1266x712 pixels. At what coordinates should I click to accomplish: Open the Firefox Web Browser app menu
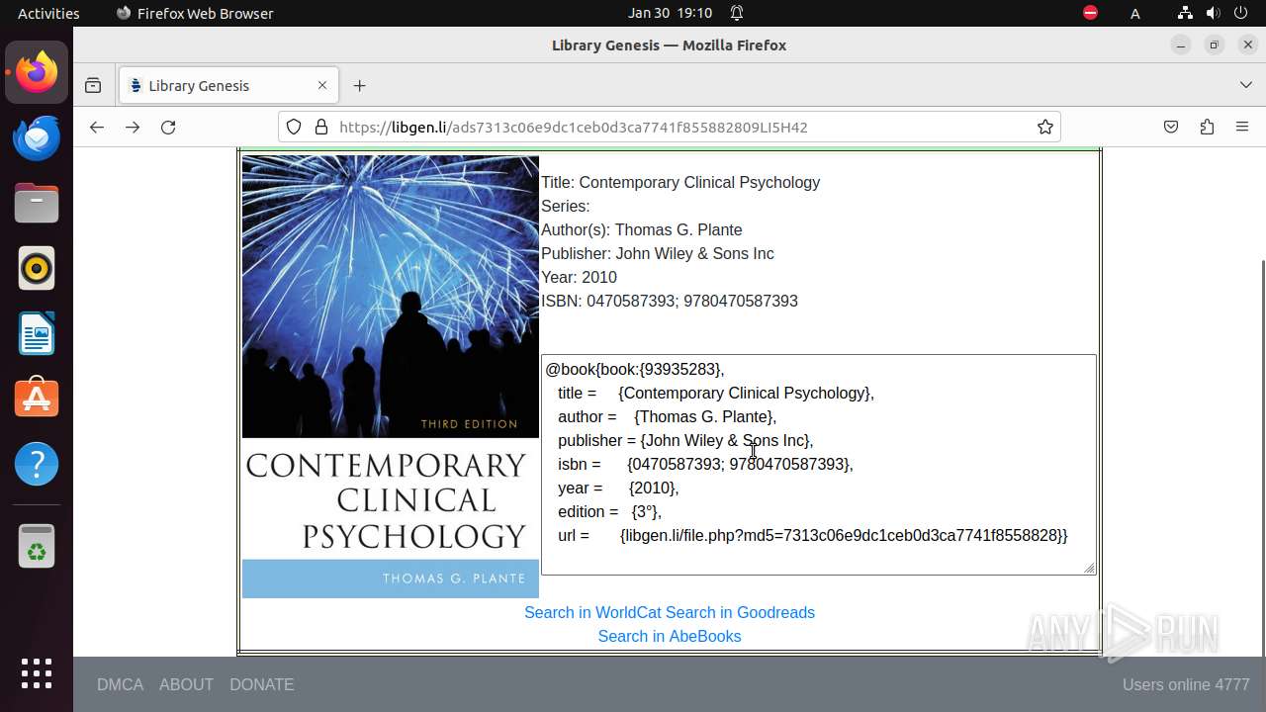[195, 13]
